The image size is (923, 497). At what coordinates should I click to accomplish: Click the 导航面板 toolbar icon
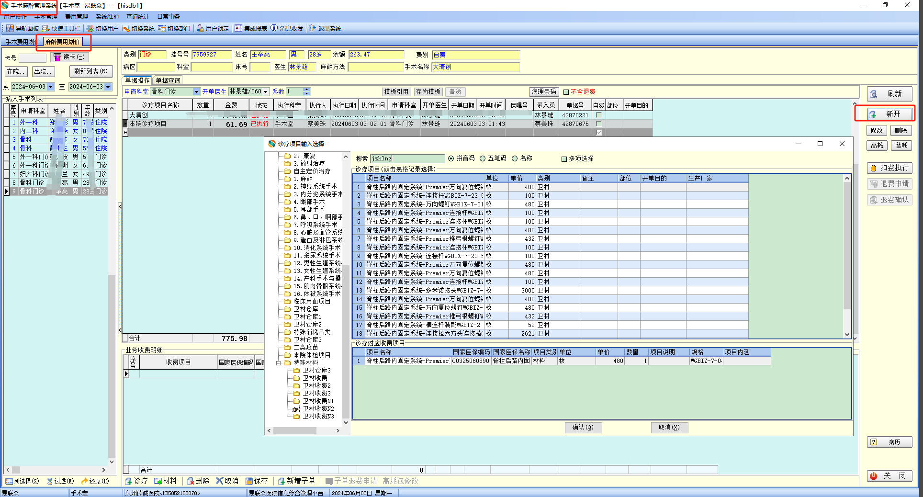coord(10,29)
